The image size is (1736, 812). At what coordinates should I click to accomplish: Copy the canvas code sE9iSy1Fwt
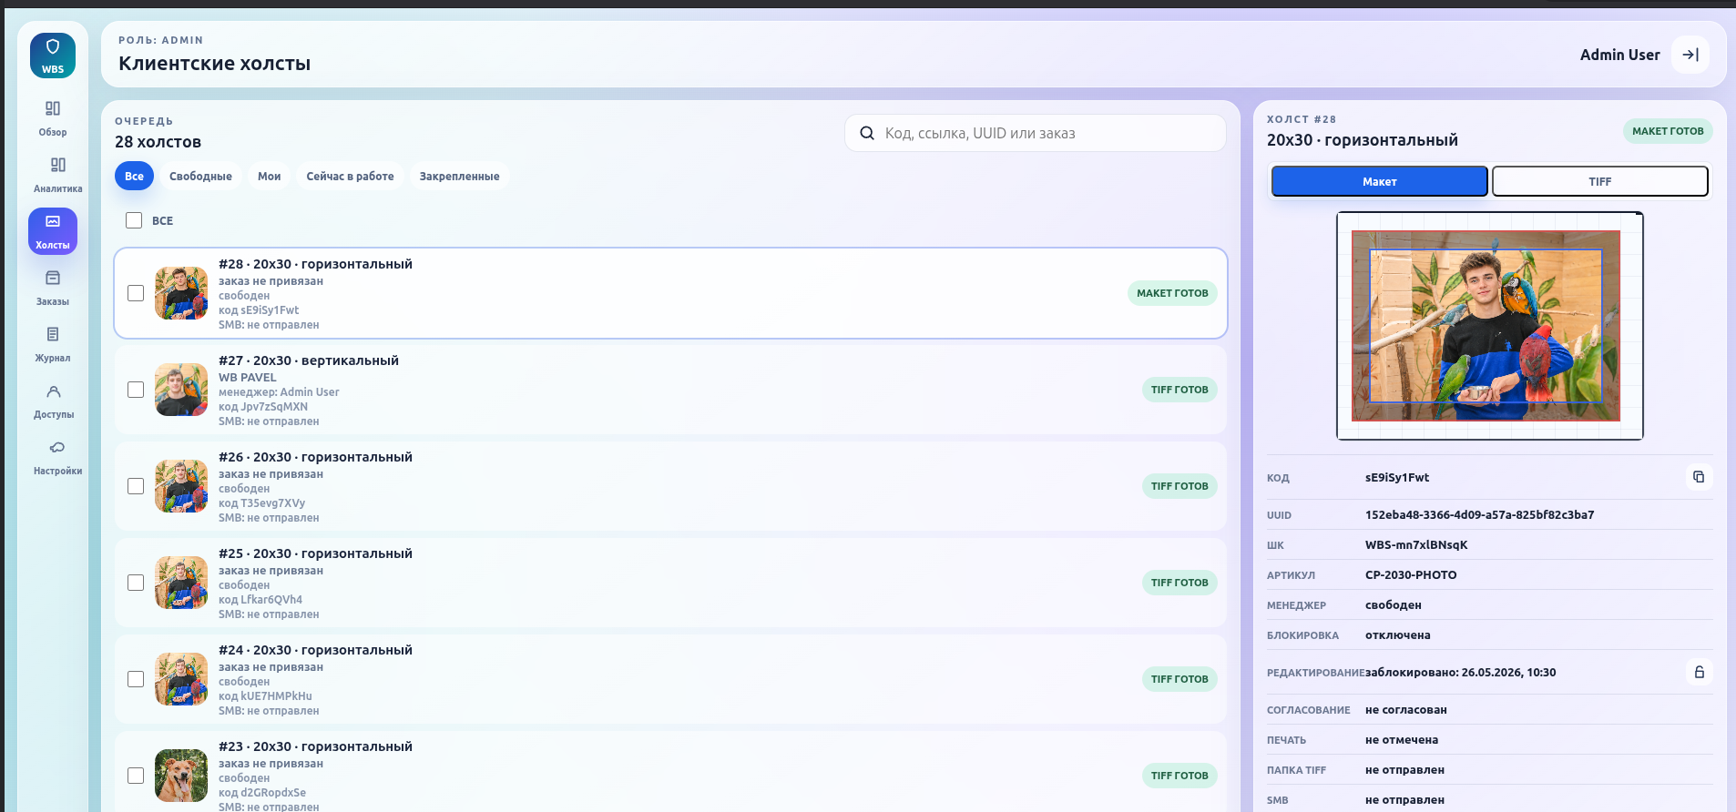1699,477
